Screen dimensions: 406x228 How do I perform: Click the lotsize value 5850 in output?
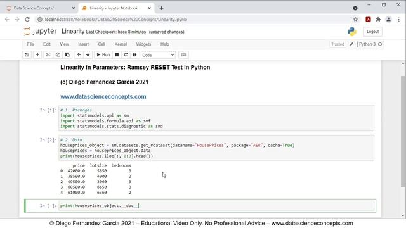[x=101, y=171]
